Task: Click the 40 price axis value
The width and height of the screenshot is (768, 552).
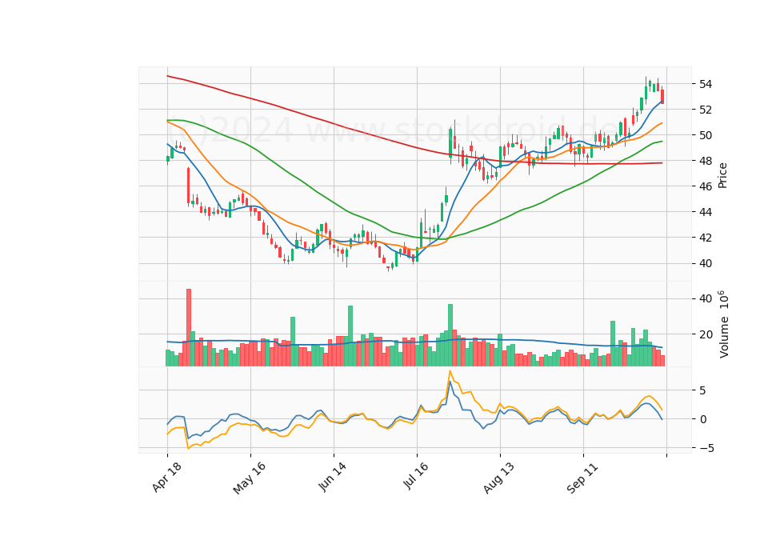Action: (x=706, y=263)
